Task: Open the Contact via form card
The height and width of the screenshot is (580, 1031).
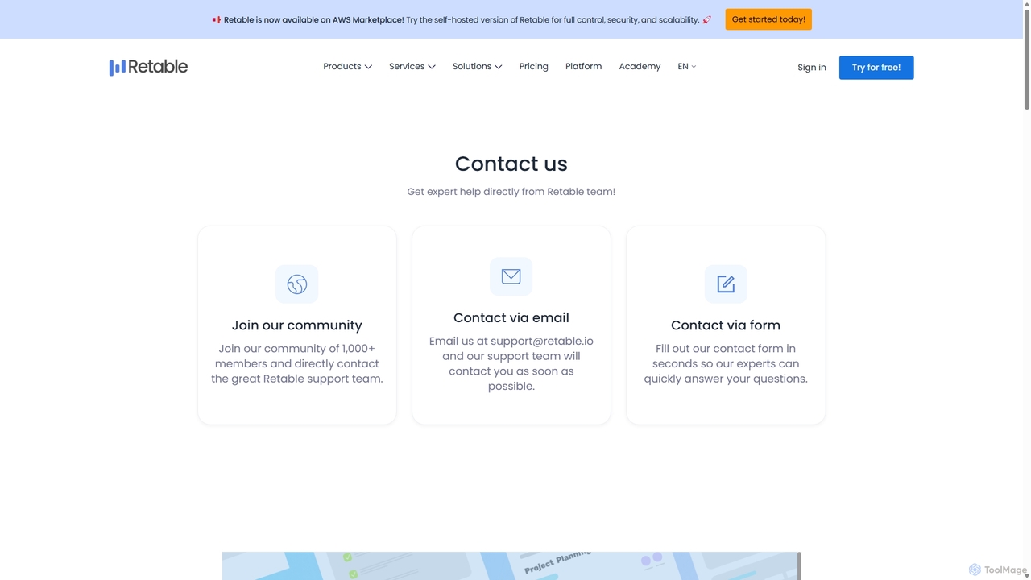Action: 726,325
